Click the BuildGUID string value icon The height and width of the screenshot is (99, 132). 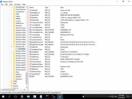[30, 15]
